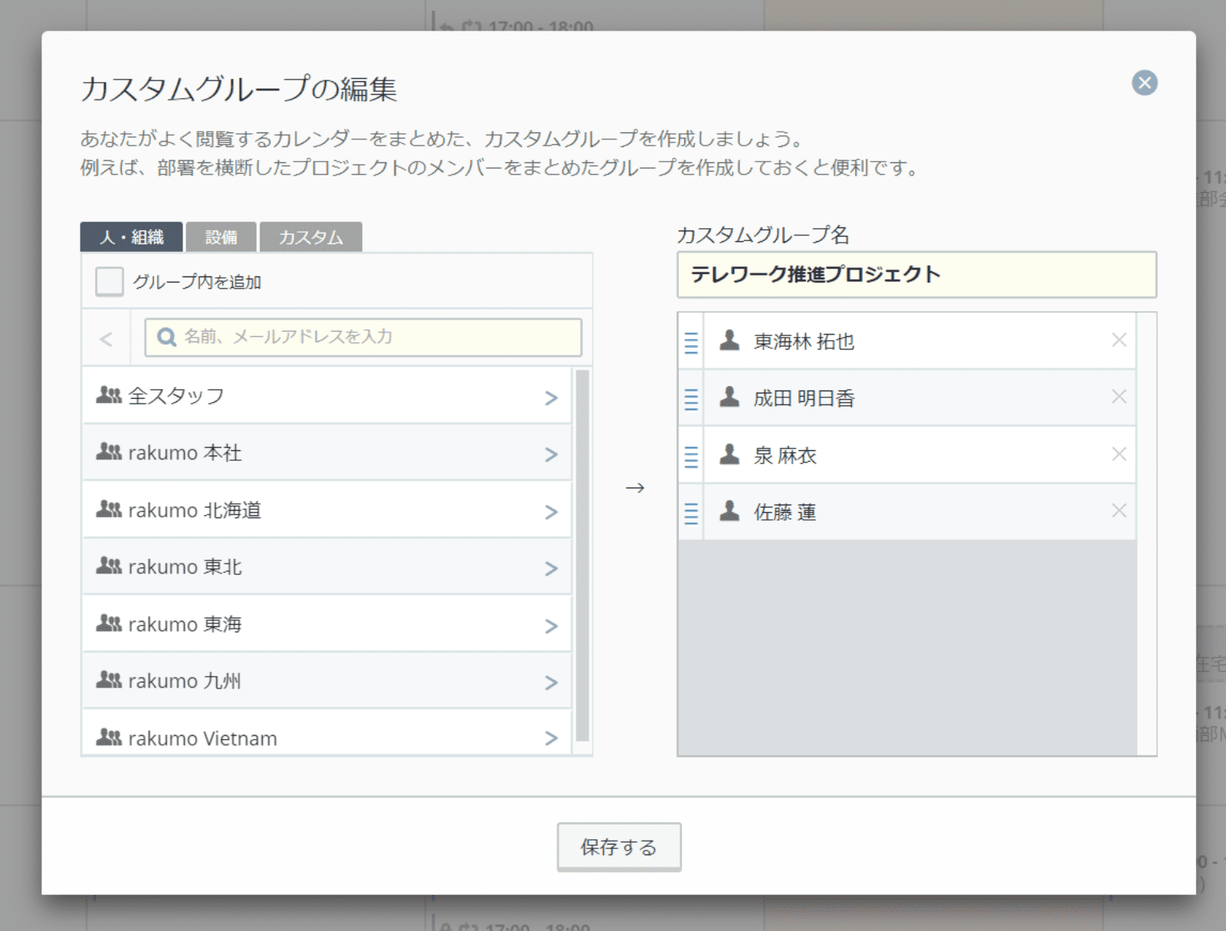Screen dimensions: 1226x931
Task: Click the X icon next to 泉 麻衣
Action: (x=1118, y=454)
